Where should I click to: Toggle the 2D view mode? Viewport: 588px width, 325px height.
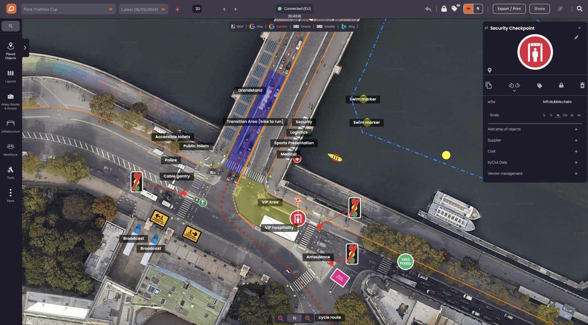(x=198, y=9)
